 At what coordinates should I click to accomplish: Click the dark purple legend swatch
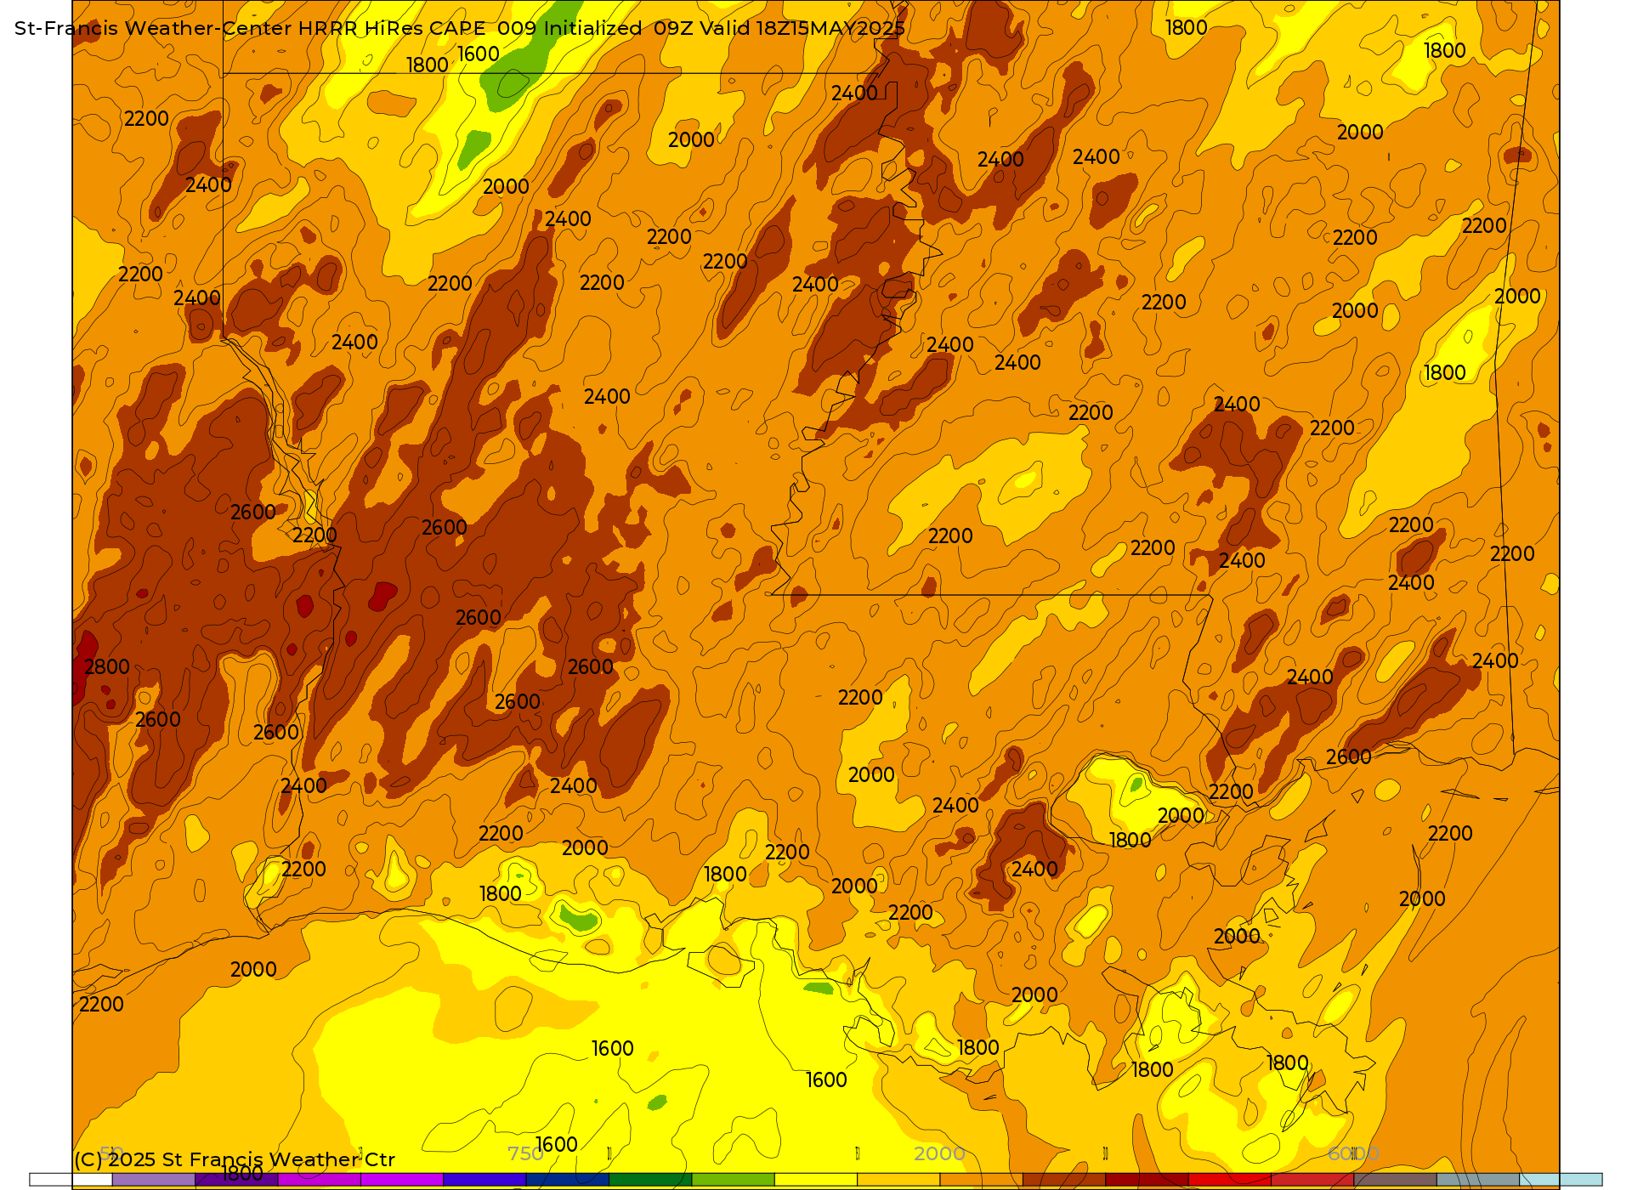236,1180
